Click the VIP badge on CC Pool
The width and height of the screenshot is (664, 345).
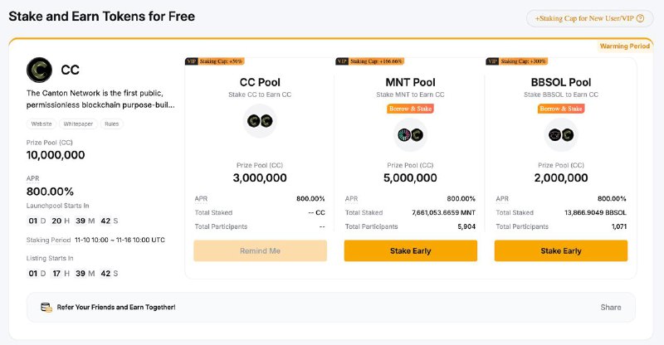(192, 61)
